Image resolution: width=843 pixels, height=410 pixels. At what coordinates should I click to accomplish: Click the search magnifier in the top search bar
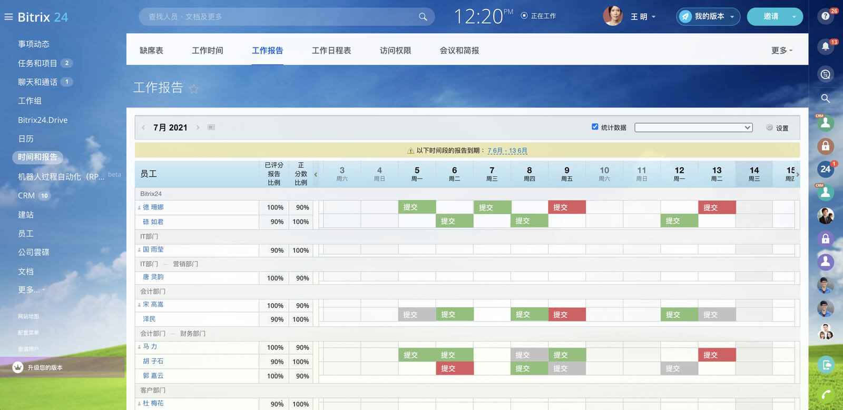(423, 17)
